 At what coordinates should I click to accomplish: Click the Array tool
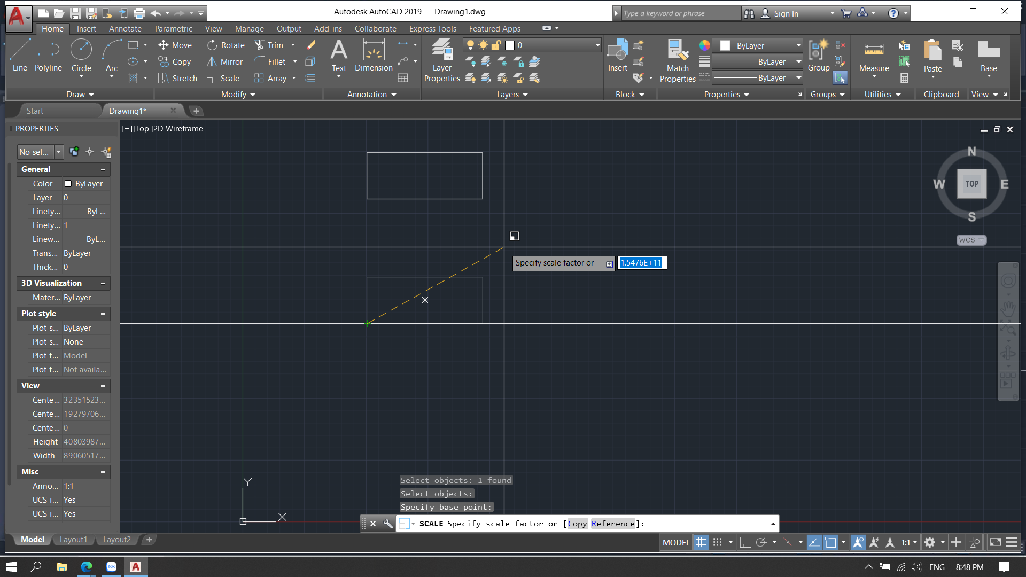[271, 79]
